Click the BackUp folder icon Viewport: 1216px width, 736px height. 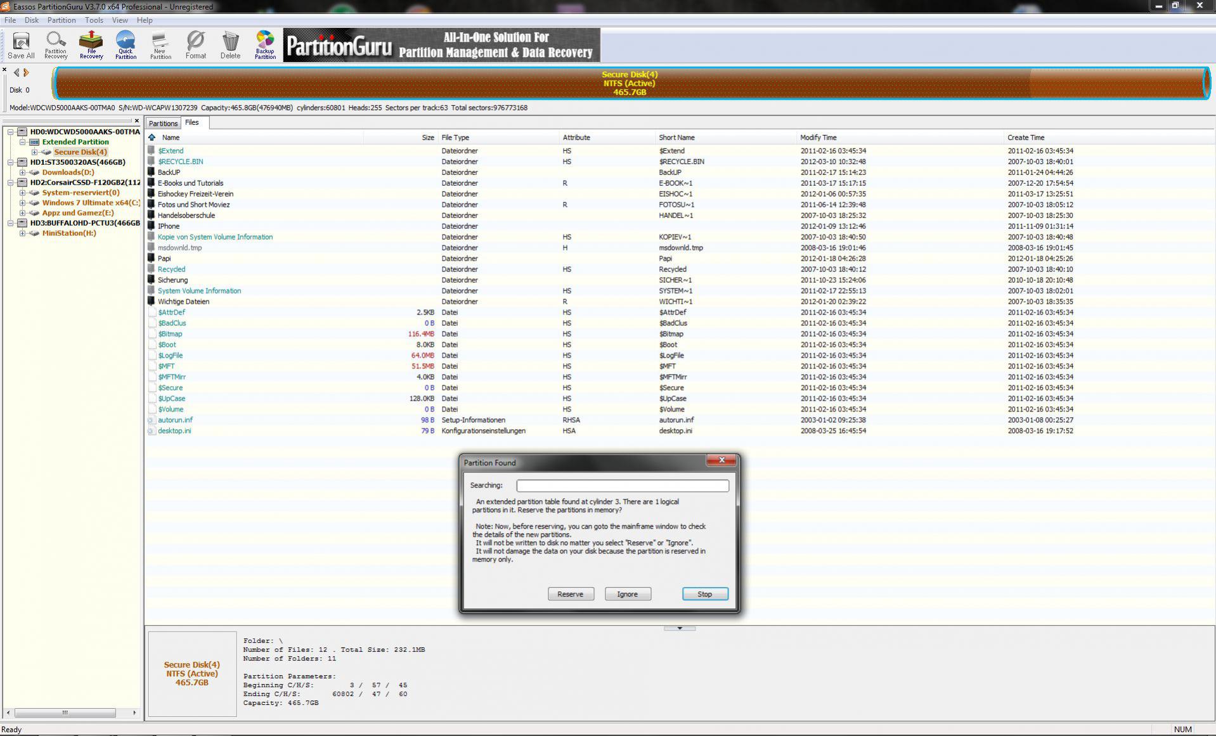click(152, 172)
